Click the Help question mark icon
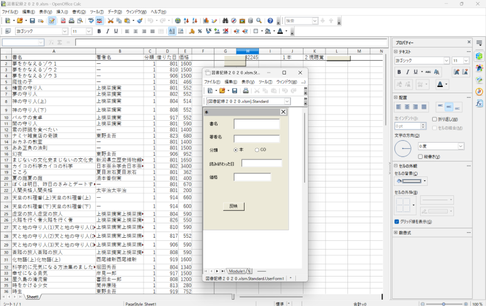486x306 pixels. pos(270,21)
